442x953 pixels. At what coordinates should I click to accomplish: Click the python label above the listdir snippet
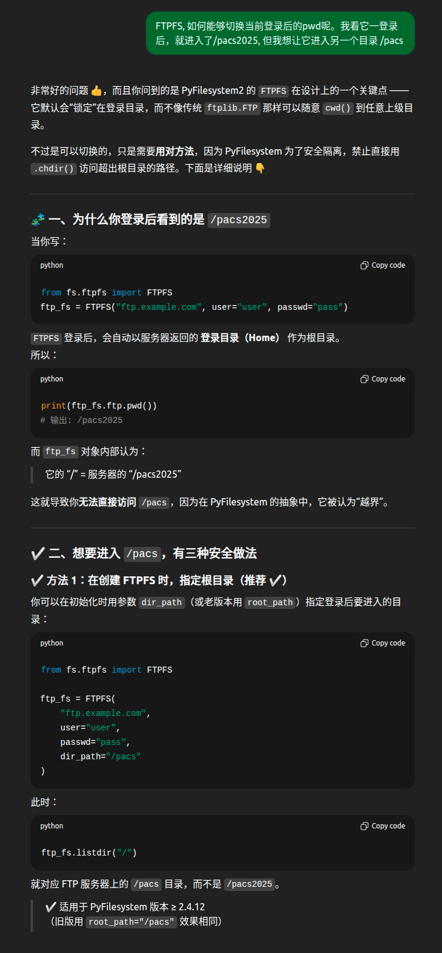click(x=52, y=825)
